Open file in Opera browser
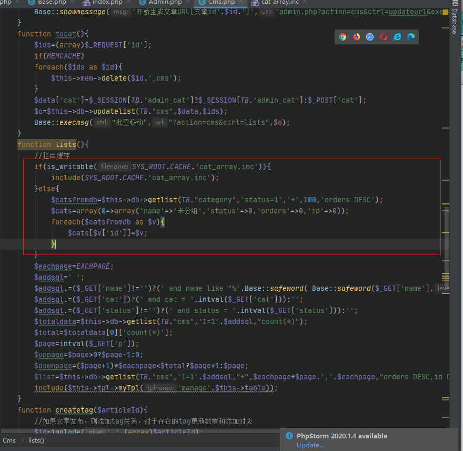 (384, 37)
